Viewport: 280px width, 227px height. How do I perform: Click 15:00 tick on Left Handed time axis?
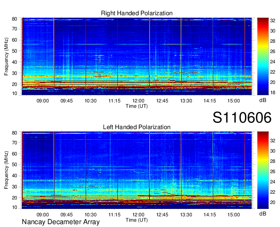click(x=233, y=215)
